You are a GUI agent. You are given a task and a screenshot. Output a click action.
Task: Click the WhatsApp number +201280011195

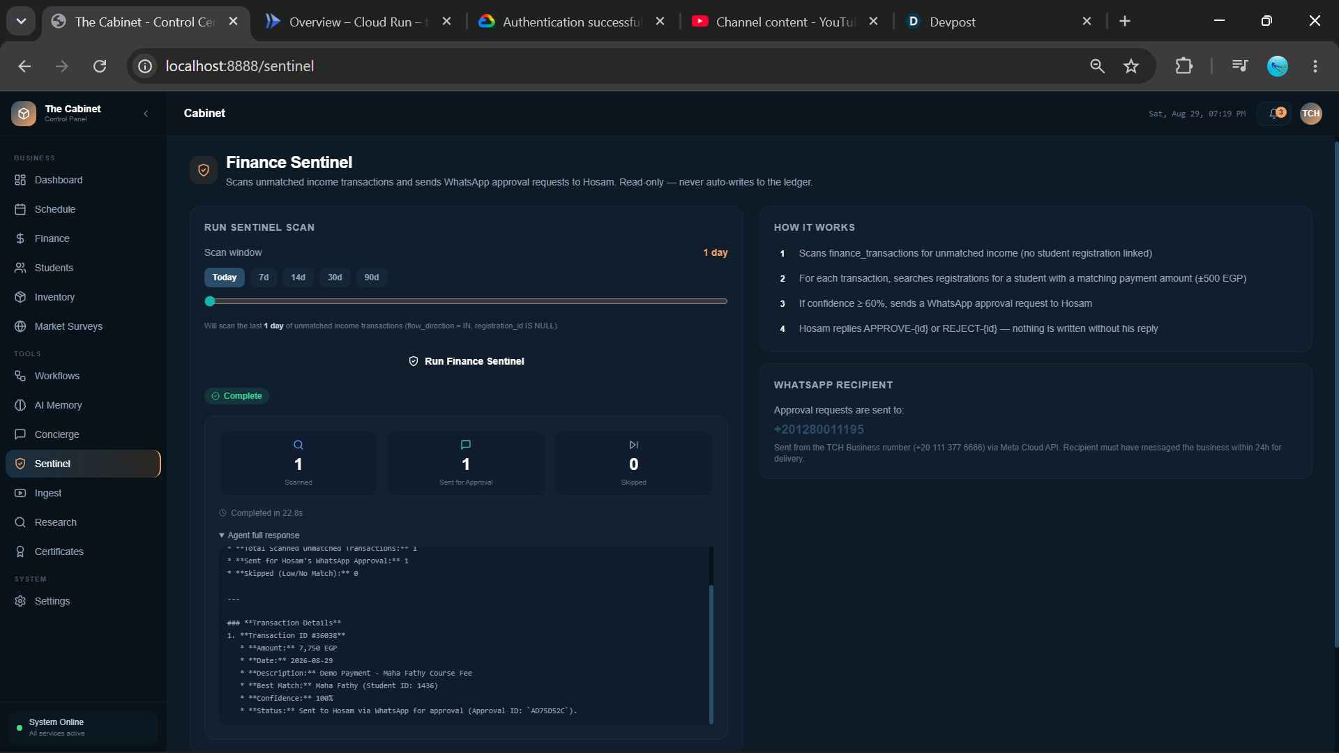[x=819, y=429]
